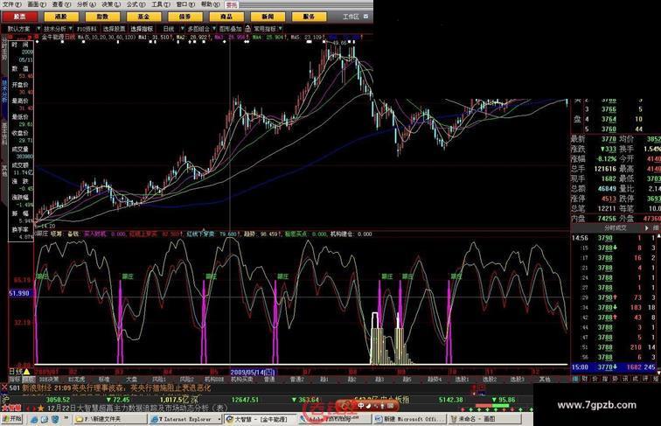Open the 未命名 - 画图 taskbar item
Screen dimensions: 661x426
click(x=484, y=419)
